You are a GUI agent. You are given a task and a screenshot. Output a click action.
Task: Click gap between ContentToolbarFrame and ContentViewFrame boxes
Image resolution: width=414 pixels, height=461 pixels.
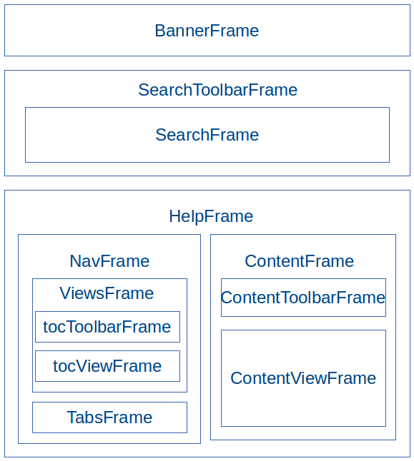tap(303, 323)
